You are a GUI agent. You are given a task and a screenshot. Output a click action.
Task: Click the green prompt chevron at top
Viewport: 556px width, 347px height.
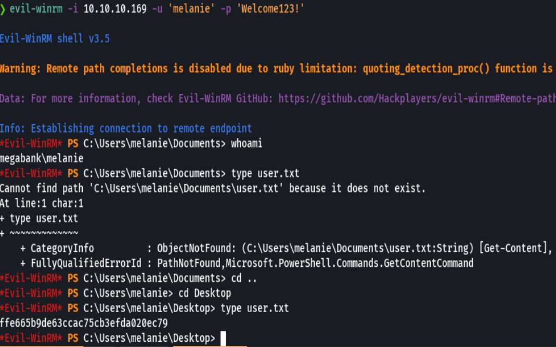[3, 10]
